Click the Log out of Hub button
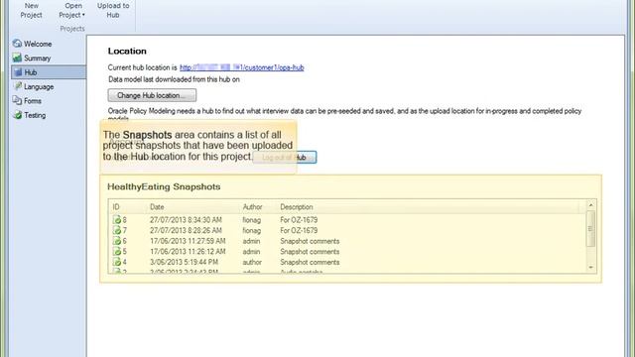Viewport: 635px width, 357px height. [x=285, y=158]
